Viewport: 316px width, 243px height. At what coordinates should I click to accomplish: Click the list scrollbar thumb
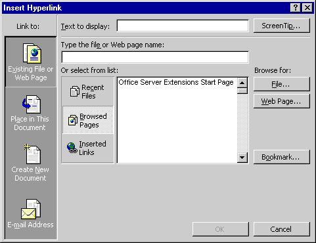(x=242, y=91)
